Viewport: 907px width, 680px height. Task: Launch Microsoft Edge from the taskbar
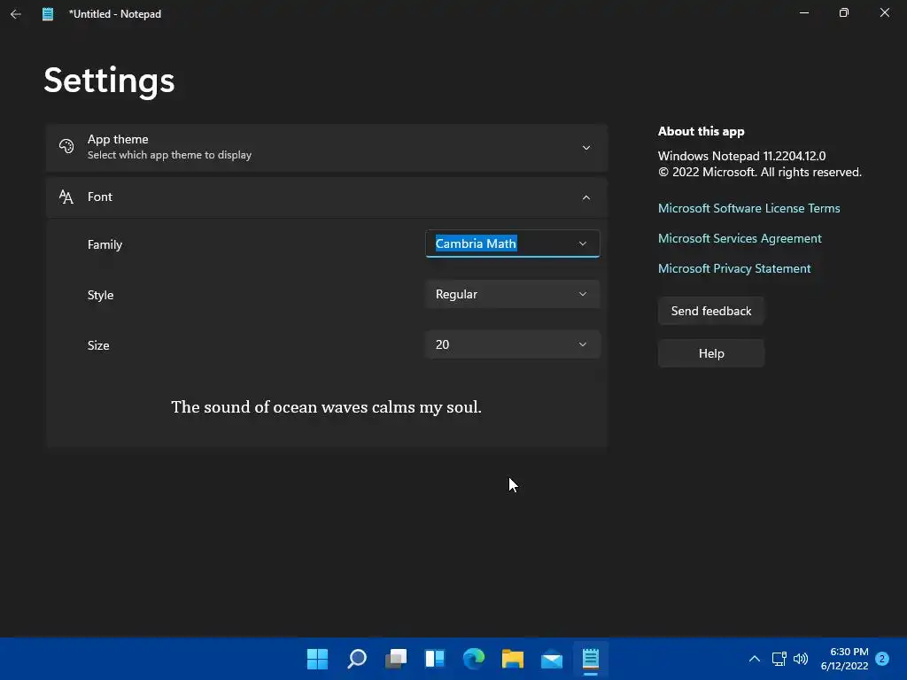tap(474, 659)
